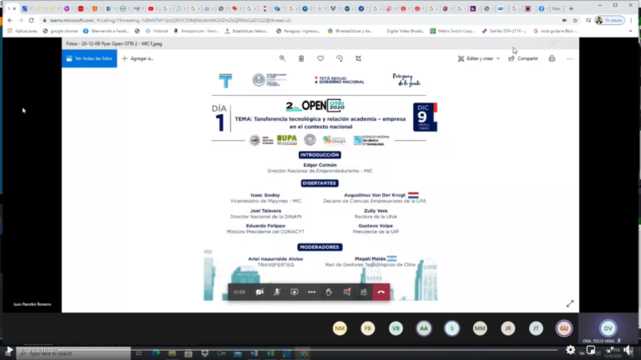Viewport: 641px width, 360px height.
Task: Open Edge from Windows taskbar
Action: (x=156, y=354)
